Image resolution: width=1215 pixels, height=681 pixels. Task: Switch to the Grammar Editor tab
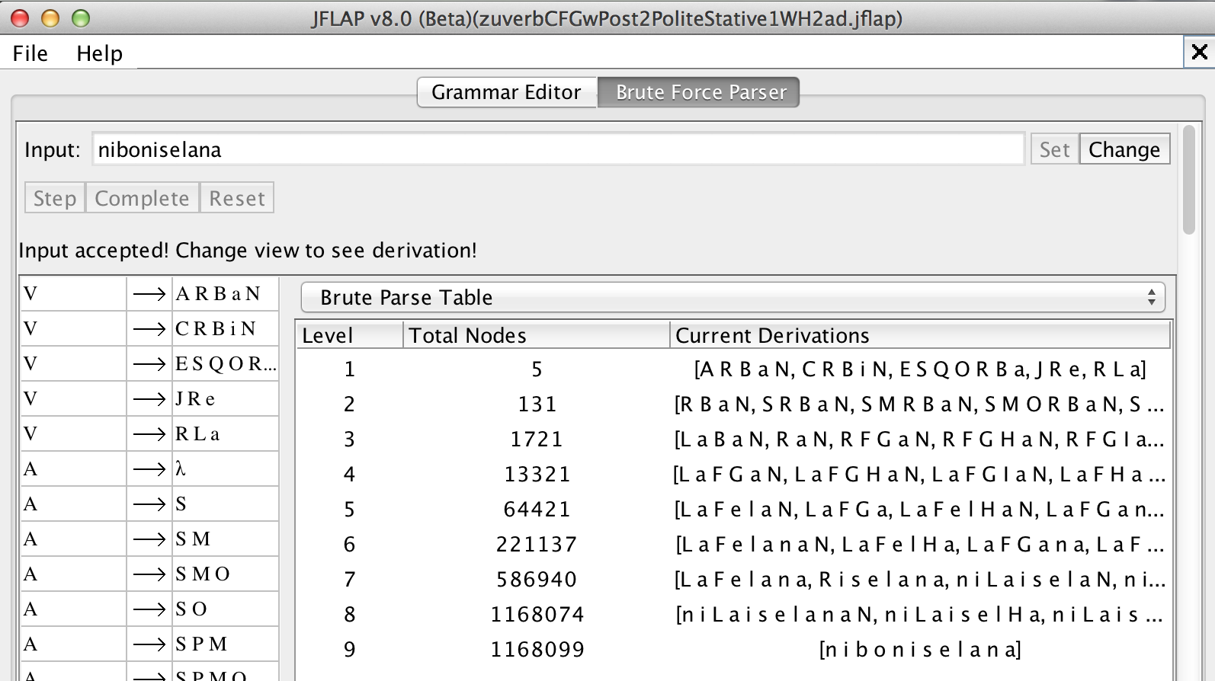click(x=507, y=92)
